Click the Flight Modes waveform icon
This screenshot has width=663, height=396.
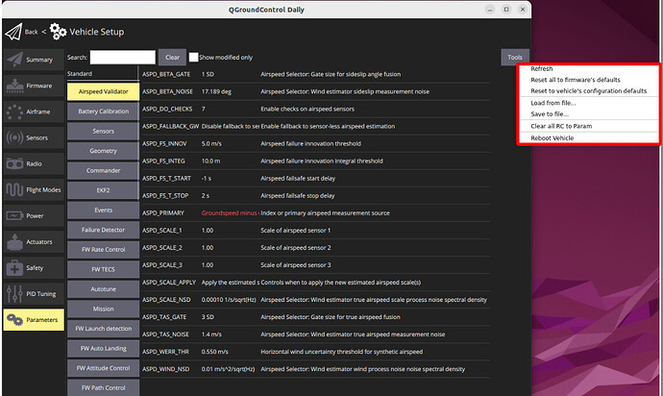click(14, 190)
